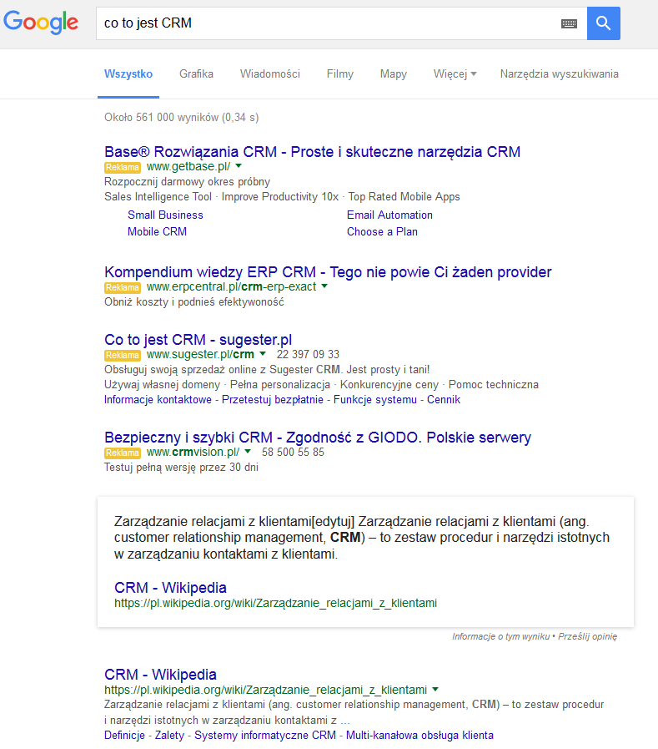Open the Filmy tab
The width and height of the screenshot is (658, 749).
[x=339, y=74]
